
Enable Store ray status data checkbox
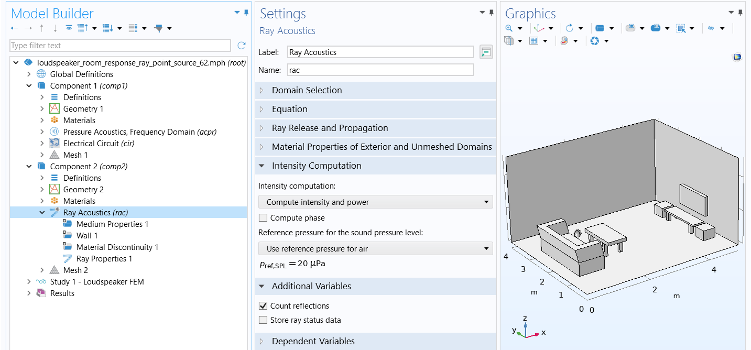(263, 320)
